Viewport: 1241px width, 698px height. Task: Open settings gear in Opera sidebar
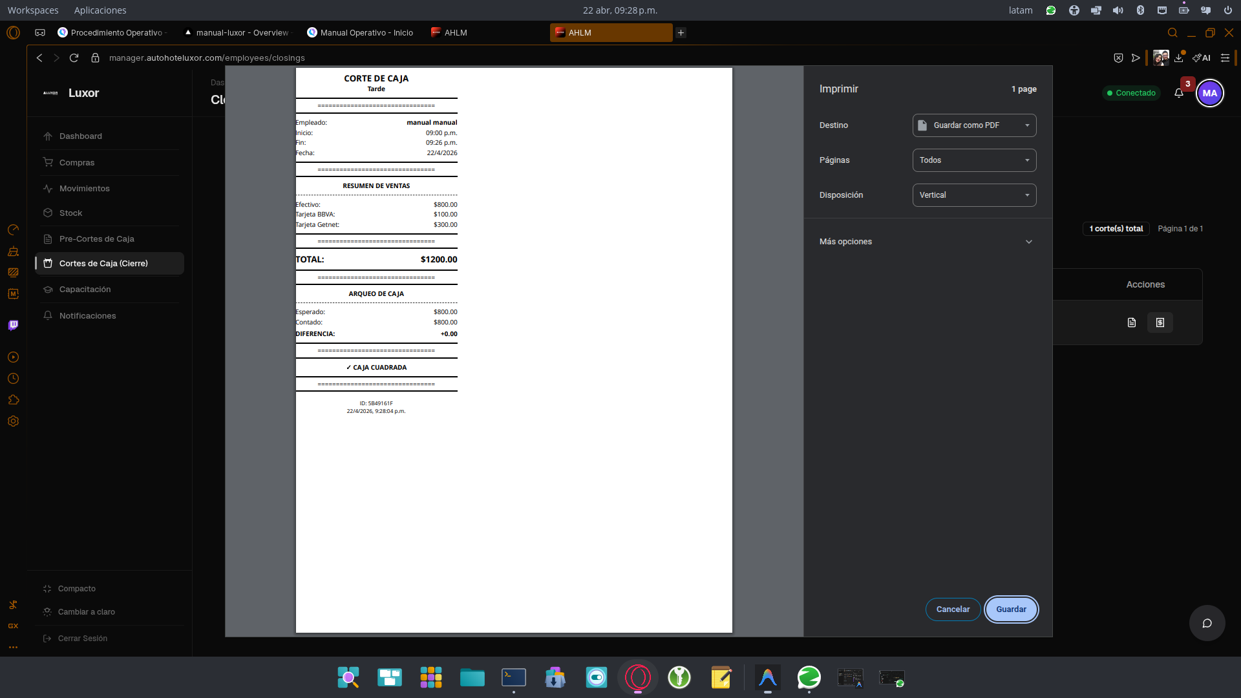click(x=13, y=421)
